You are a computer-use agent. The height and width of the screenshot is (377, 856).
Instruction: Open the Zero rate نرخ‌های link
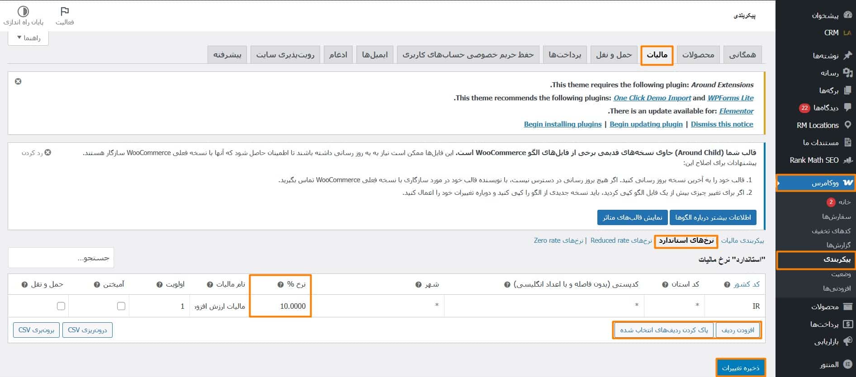coord(558,240)
